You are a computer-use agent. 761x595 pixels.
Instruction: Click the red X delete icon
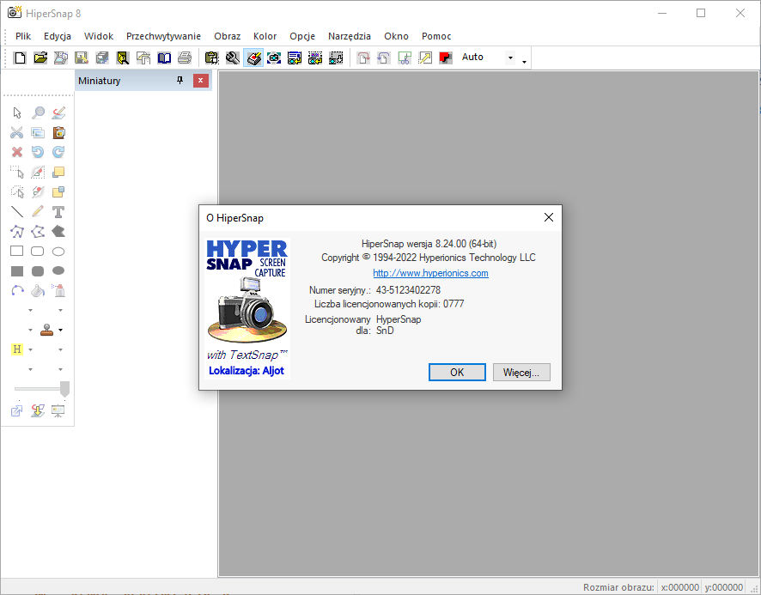[17, 152]
